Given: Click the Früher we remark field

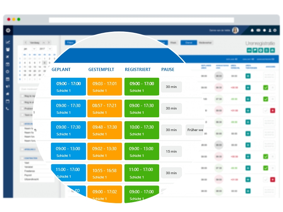Looking at the screenshot, I should [x=195, y=130].
